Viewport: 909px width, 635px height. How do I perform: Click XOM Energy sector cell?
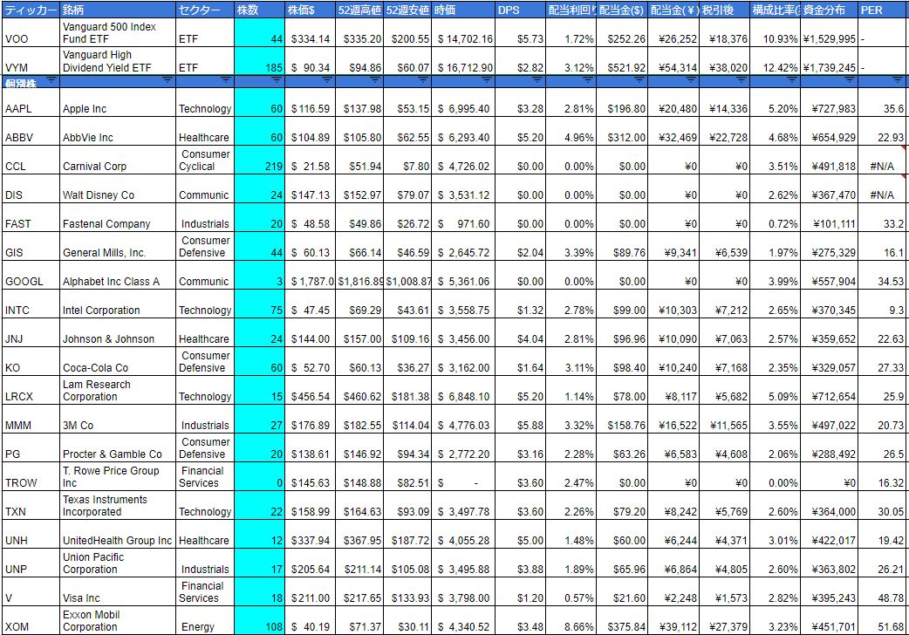(205, 620)
